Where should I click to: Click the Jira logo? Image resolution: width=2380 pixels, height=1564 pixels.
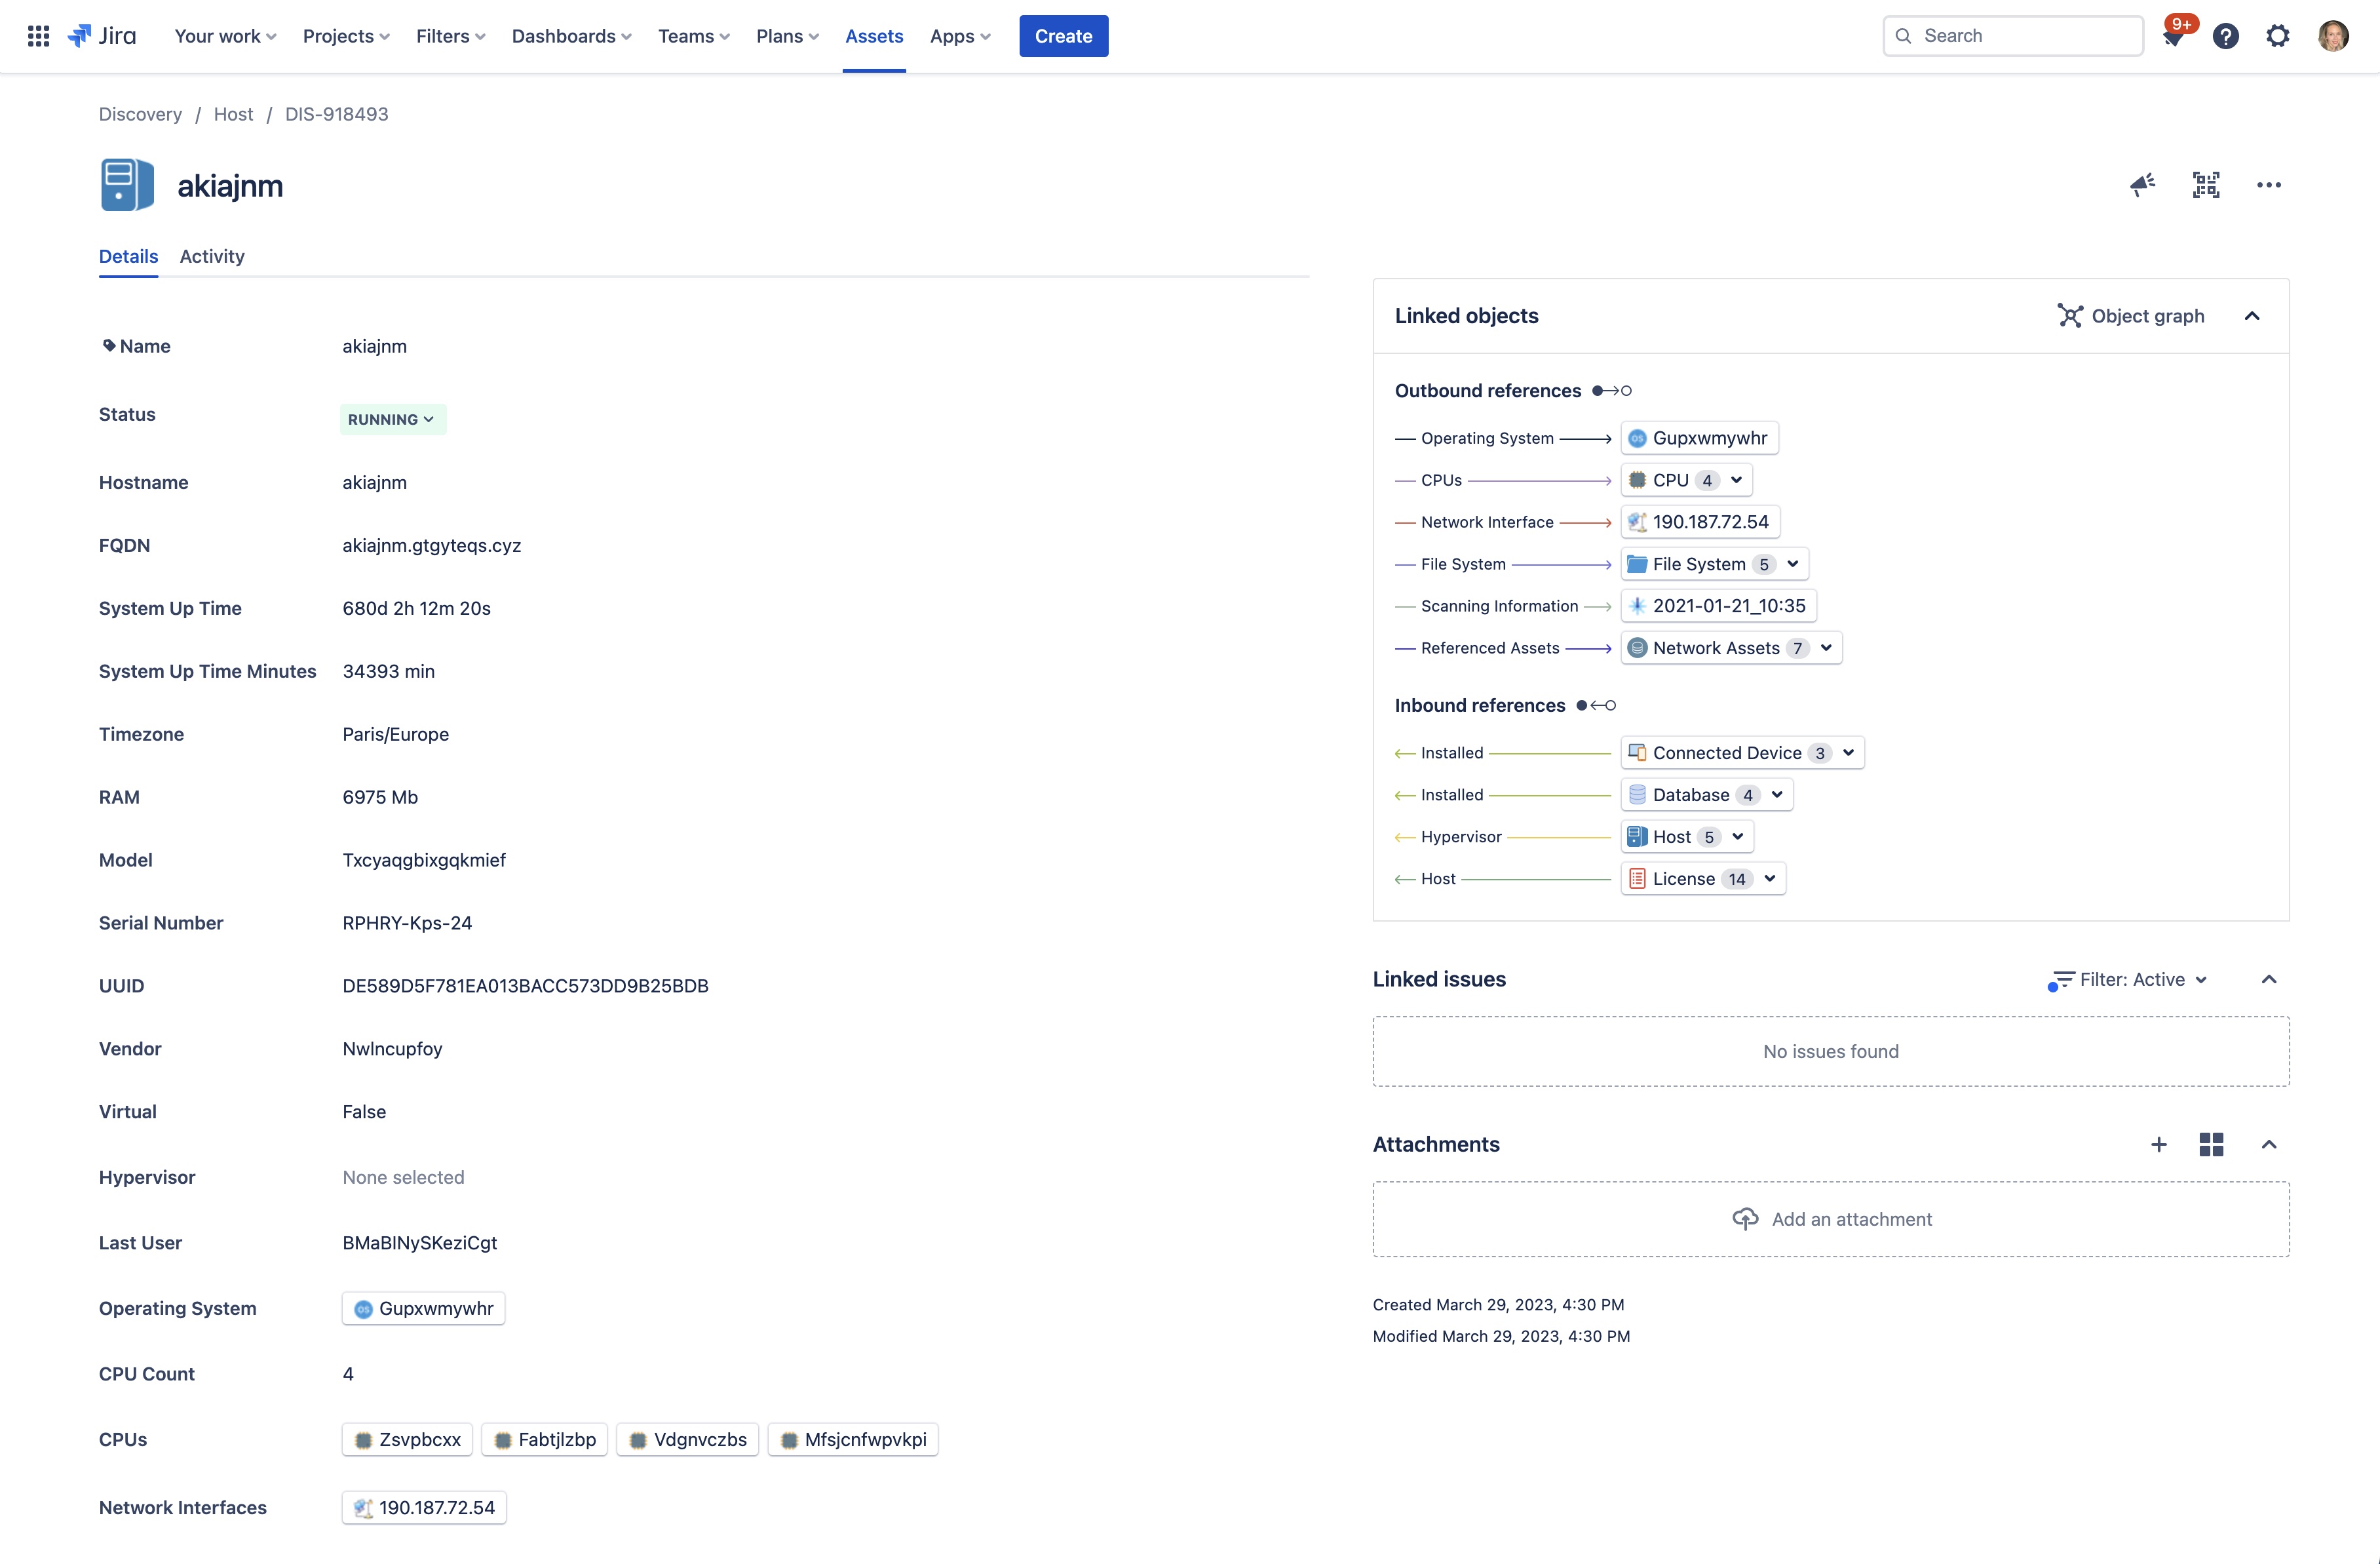101,35
